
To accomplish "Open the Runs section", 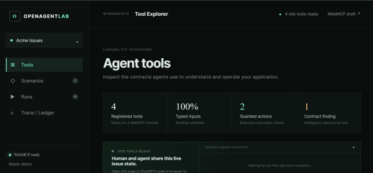I will click(x=44, y=97).
